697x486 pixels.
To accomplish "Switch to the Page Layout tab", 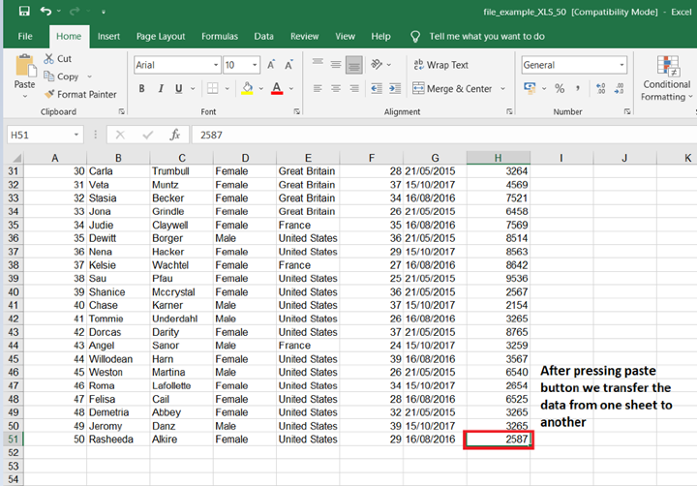I will pos(161,36).
